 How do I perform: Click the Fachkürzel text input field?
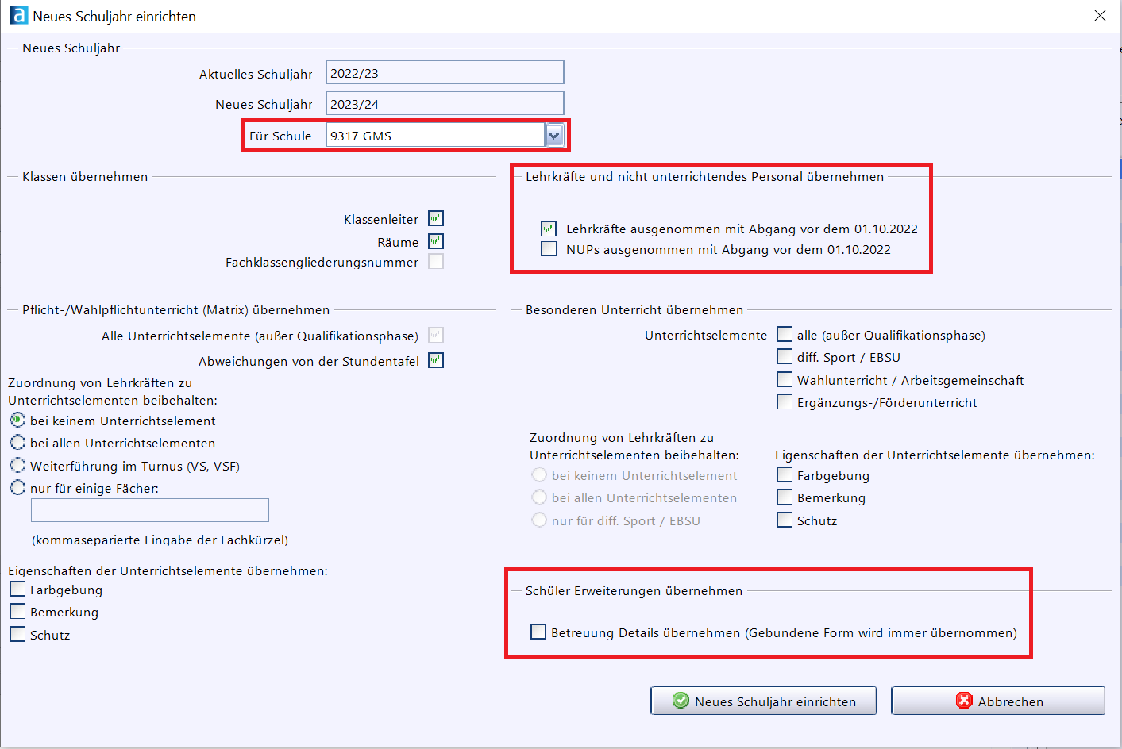[150, 510]
